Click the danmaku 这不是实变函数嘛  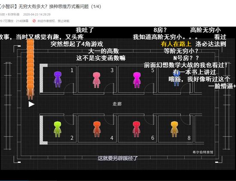101,58
